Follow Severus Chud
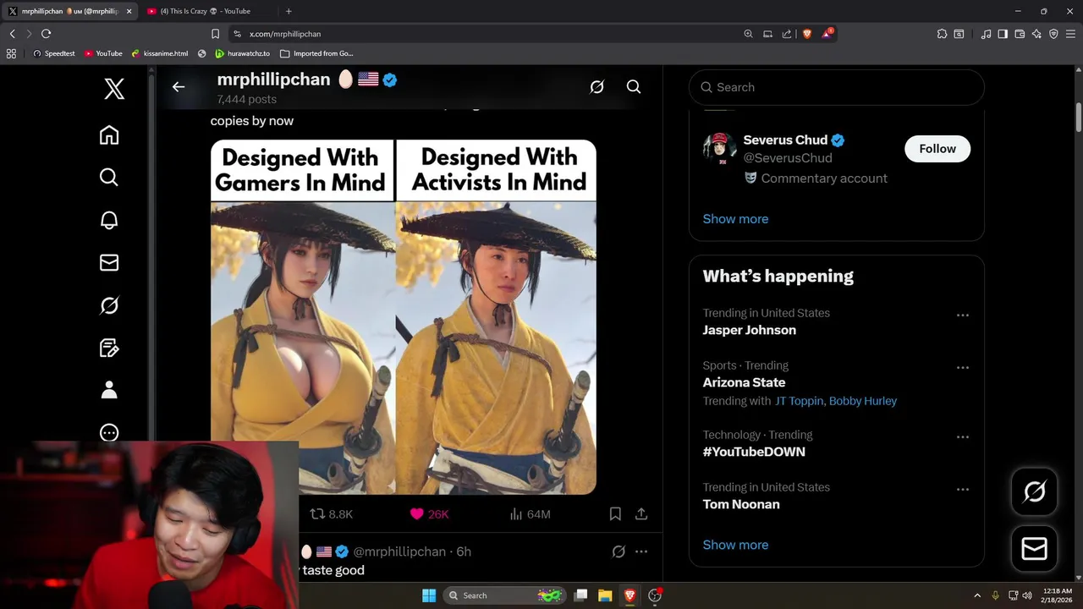Screen dimensions: 1083x609 tap(937, 148)
